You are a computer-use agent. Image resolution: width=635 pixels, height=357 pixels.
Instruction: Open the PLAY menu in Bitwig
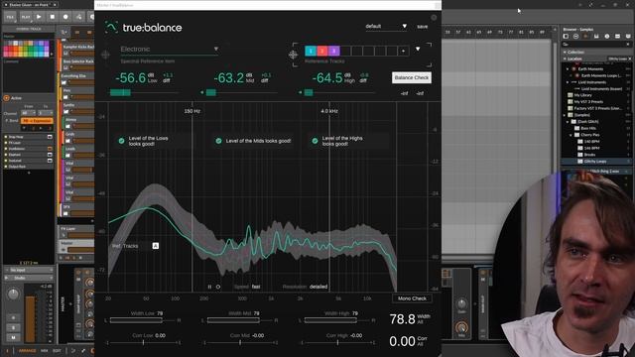26,17
